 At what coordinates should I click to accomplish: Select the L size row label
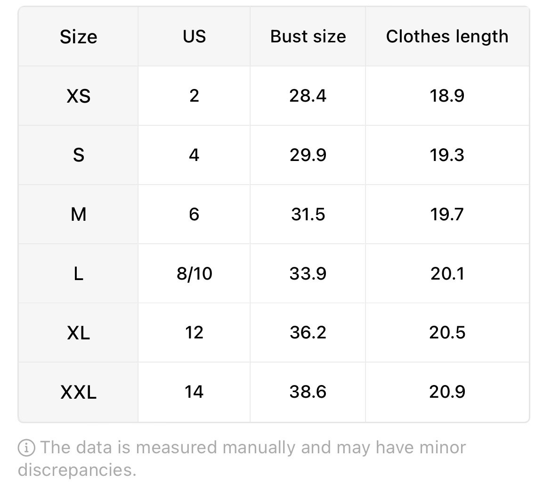pos(78,273)
